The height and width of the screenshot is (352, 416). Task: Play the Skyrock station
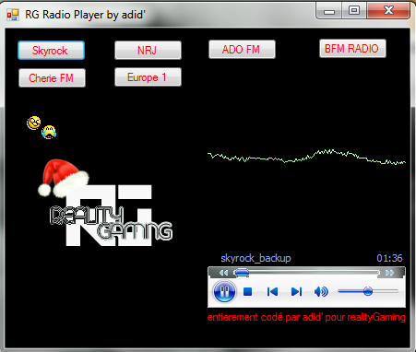pyautogui.click(x=51, y=50)
